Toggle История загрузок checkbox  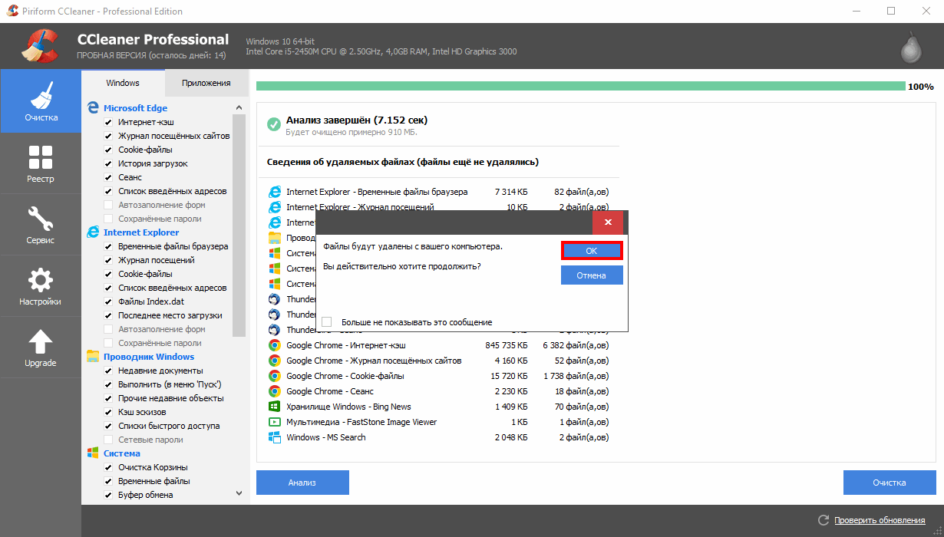pos(108,163)
